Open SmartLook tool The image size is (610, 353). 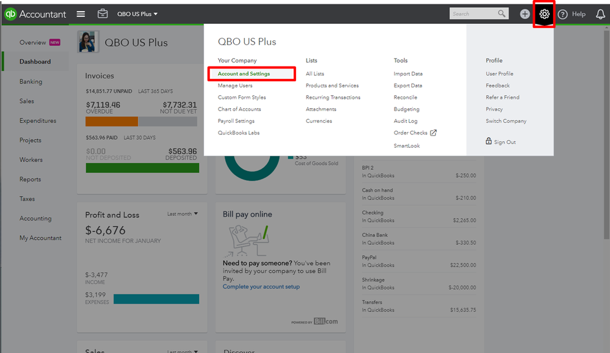(x=407, y=146)
